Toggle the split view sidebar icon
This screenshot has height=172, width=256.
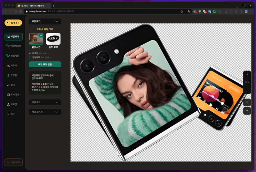click(x=241, y=11)
